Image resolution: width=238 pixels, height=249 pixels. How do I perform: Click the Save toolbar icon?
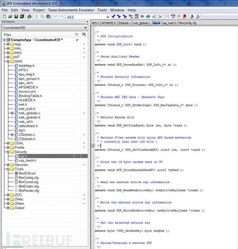[x=16, y=16]
